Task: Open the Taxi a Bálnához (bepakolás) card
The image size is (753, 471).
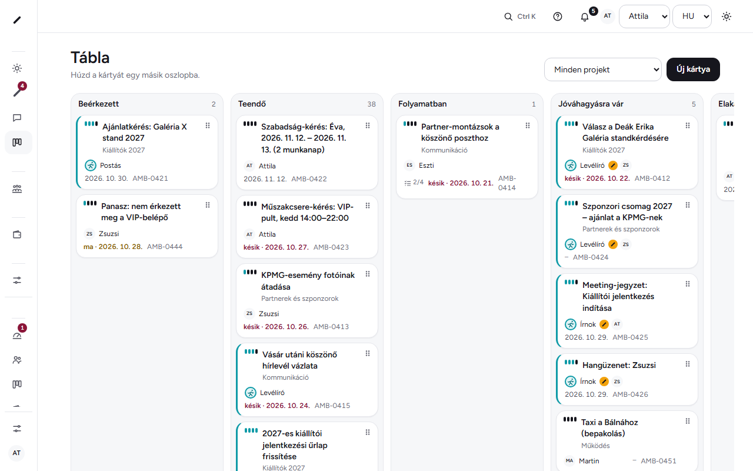Action: [627, 442]
